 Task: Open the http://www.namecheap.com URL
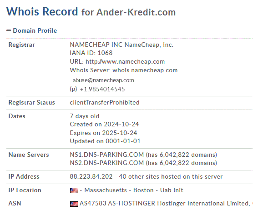[x=125, y=61]
